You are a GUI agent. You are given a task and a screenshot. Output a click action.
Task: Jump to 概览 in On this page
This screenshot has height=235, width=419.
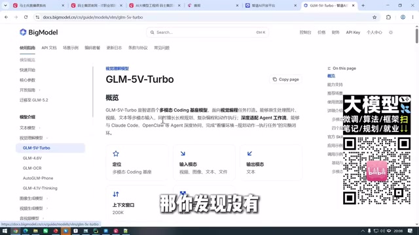[x=331, y=76]
